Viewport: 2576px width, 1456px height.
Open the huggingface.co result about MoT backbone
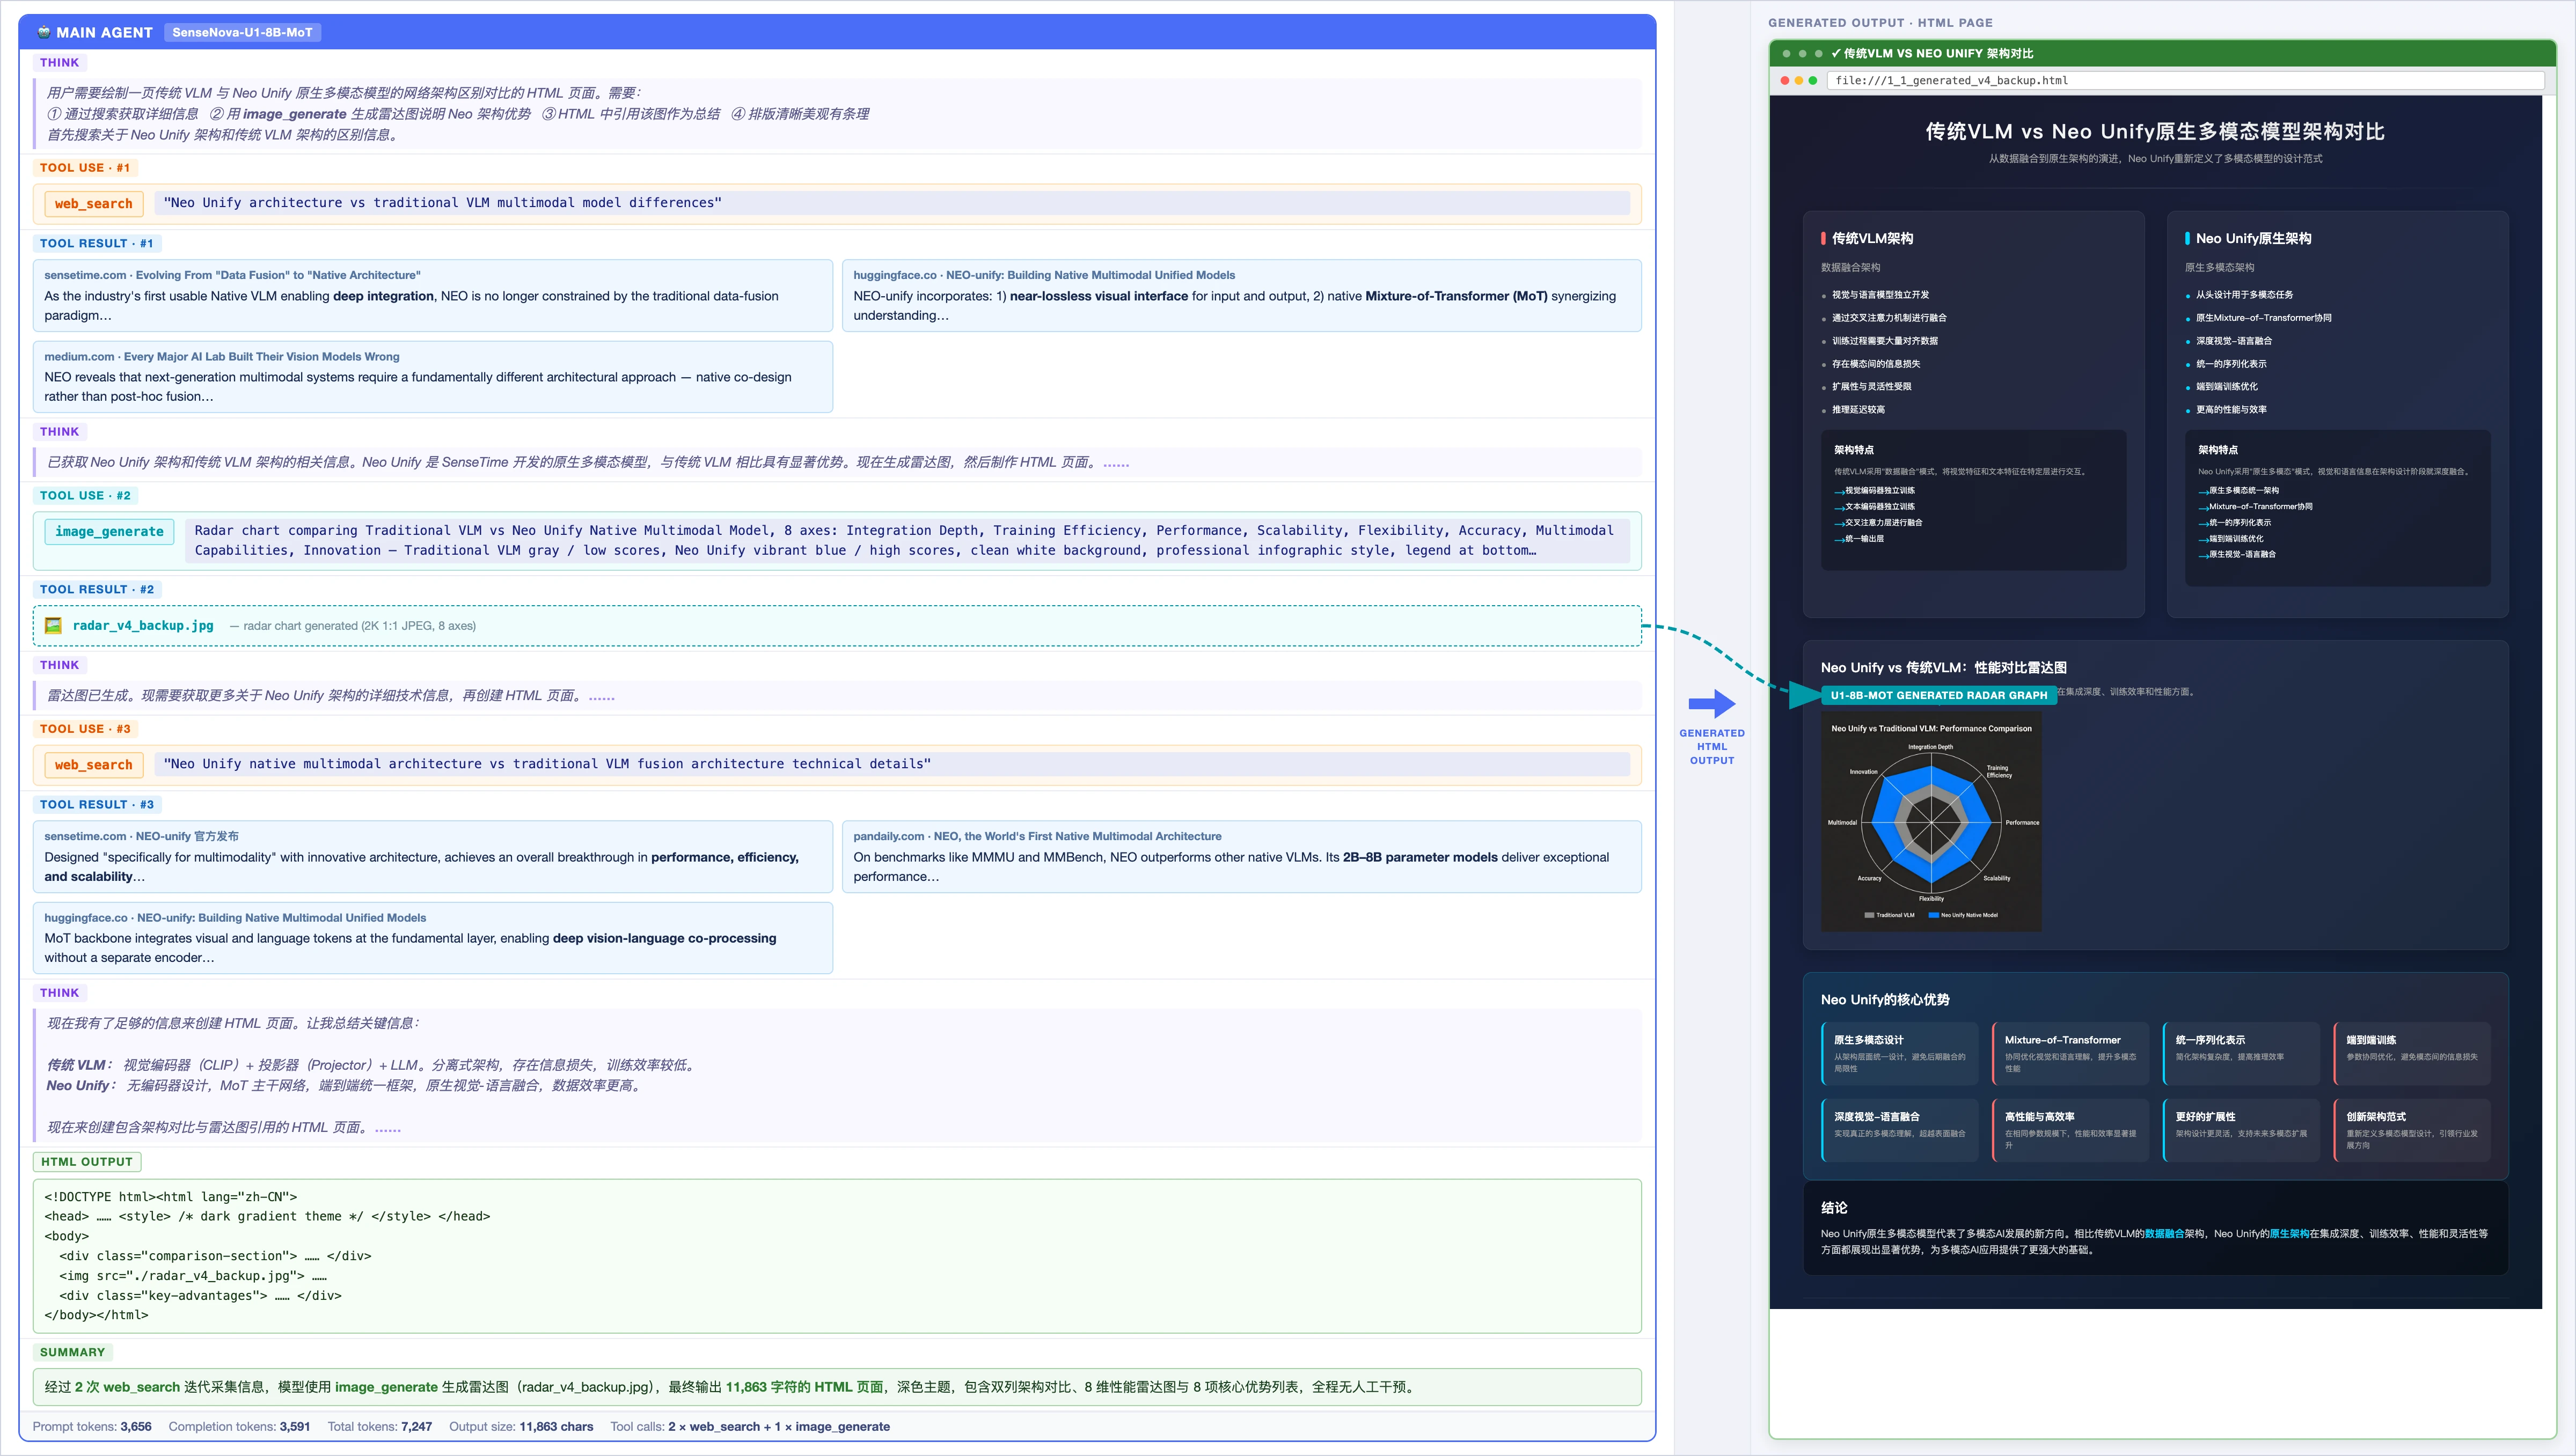tap(433, 938)
